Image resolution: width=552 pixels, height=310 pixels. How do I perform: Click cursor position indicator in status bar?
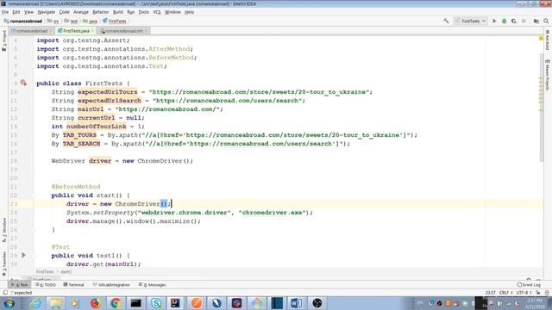pos(491,293)
